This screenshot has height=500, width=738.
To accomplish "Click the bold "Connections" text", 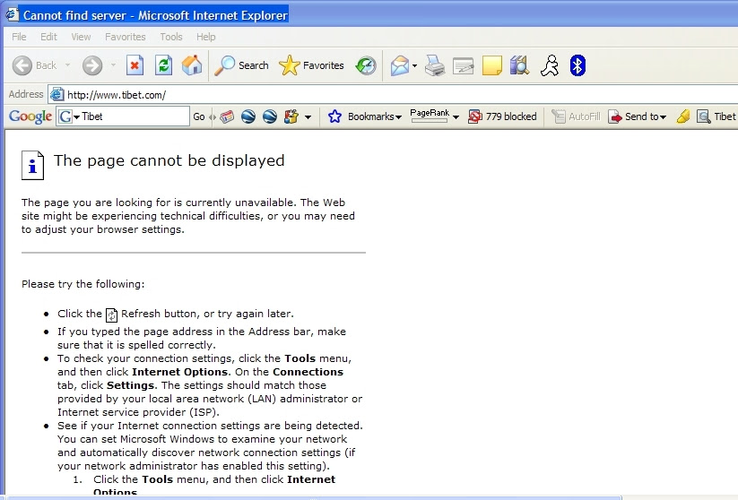I will point(308,372).
